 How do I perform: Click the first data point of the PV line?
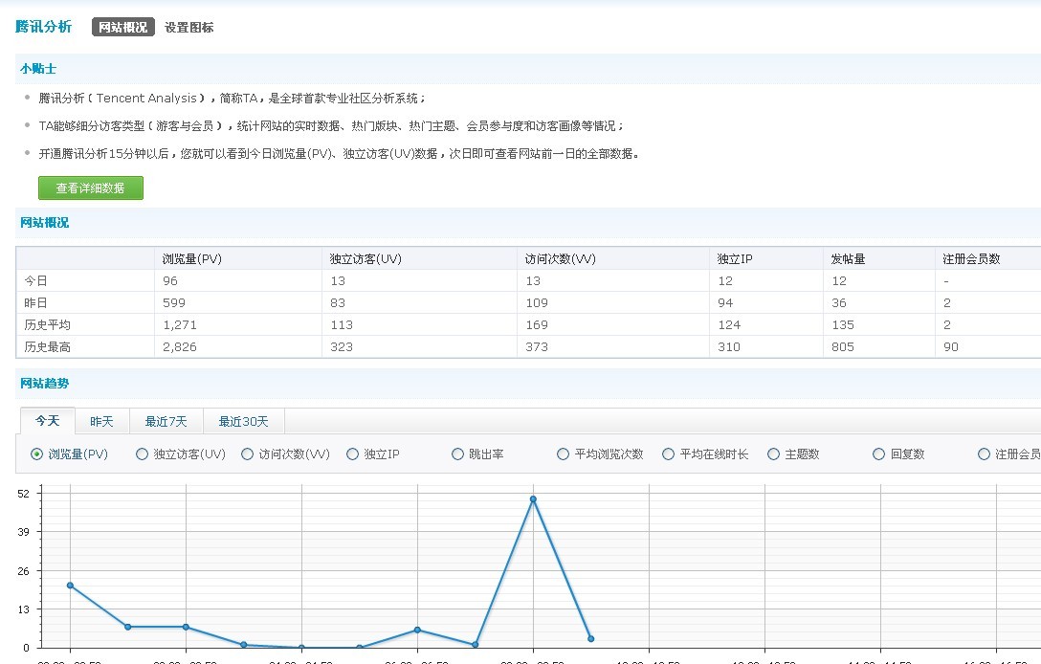point(71,586)
